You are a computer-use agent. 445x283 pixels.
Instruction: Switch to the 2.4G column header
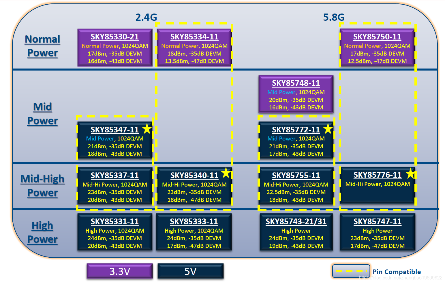[147, 17]
